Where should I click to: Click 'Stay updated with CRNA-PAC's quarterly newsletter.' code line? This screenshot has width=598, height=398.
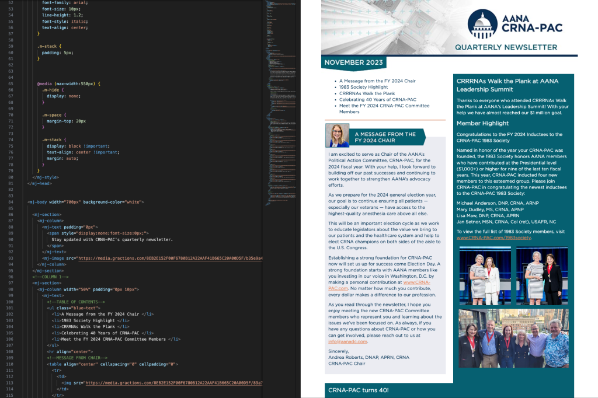pyautogui.click(x=112, y=240)
